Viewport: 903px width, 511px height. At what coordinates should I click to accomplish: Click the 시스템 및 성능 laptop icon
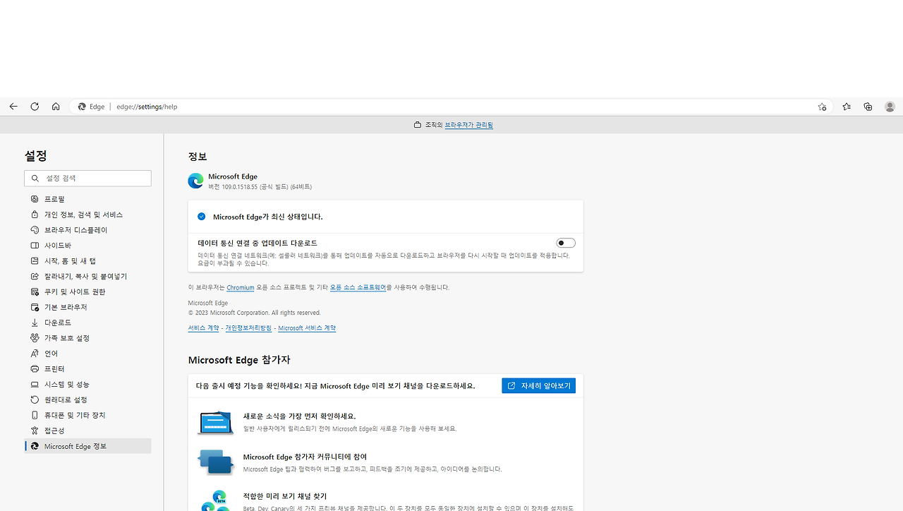pyautogui.click(x=35, y=385)
